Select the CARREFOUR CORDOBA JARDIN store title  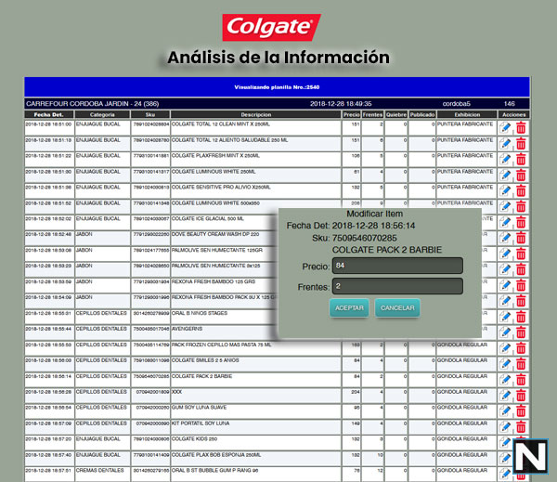tap(92, 104)
